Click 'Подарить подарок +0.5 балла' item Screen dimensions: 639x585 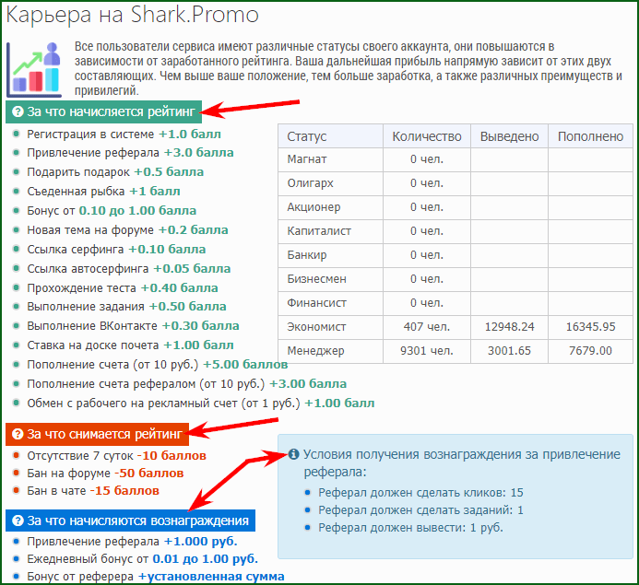[115, 172]
